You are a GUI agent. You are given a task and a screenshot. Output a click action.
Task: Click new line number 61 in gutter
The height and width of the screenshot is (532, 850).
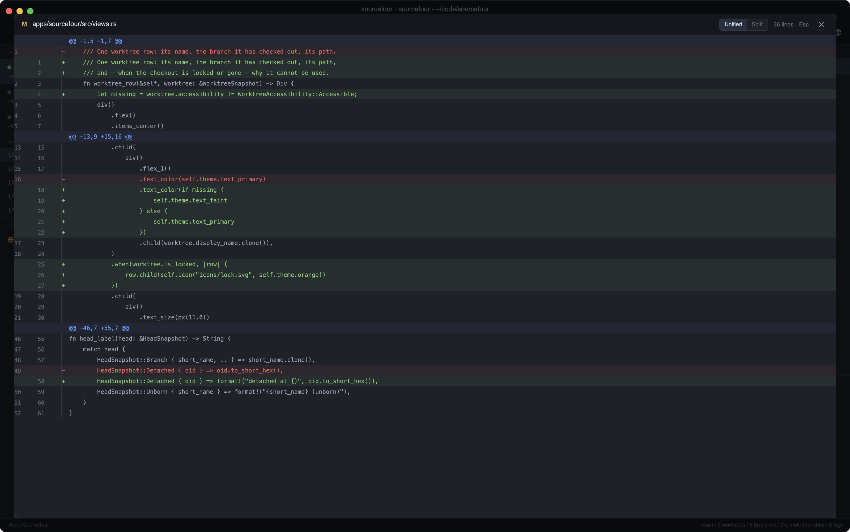pos(41,413)
